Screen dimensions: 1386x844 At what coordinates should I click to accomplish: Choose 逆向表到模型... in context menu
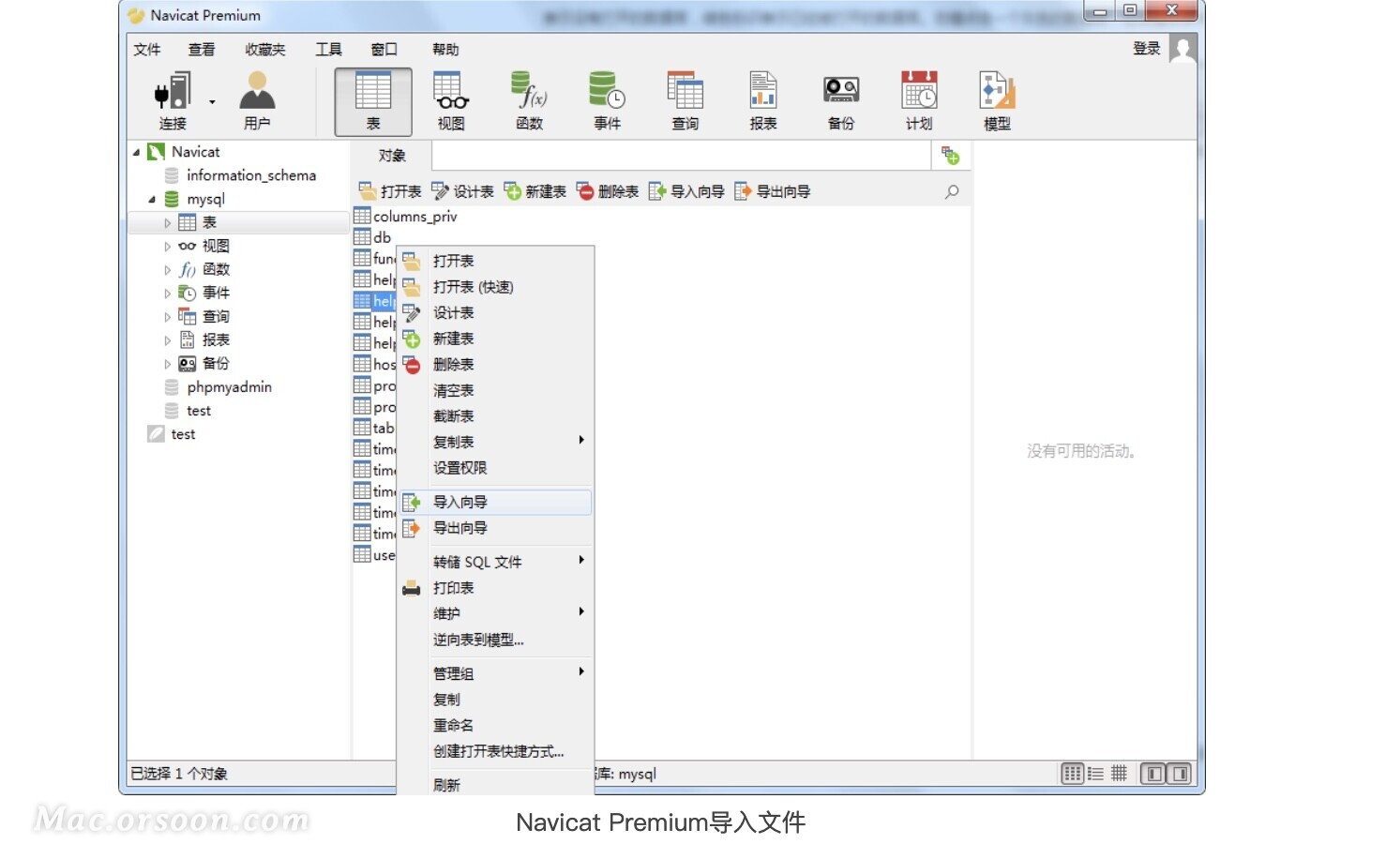(496, 640)
